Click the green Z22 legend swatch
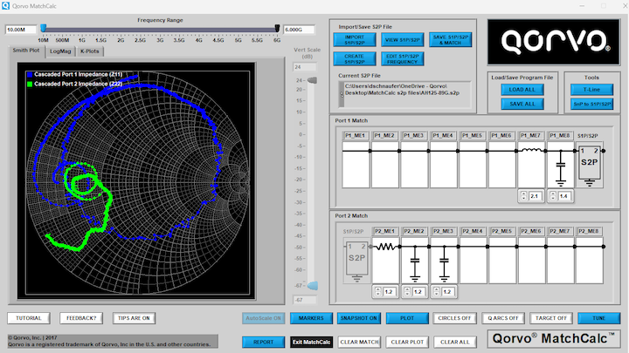 click(30, 84)
